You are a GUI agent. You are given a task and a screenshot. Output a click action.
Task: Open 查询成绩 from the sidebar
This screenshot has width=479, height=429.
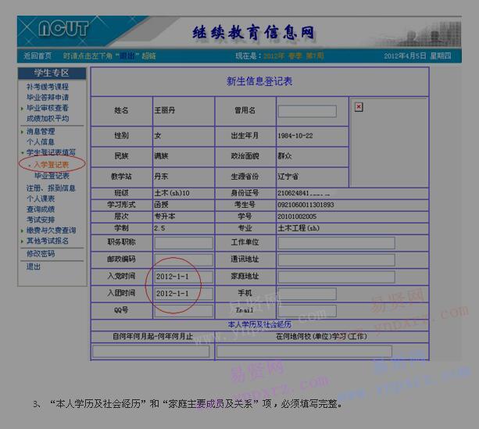(41, 209)
